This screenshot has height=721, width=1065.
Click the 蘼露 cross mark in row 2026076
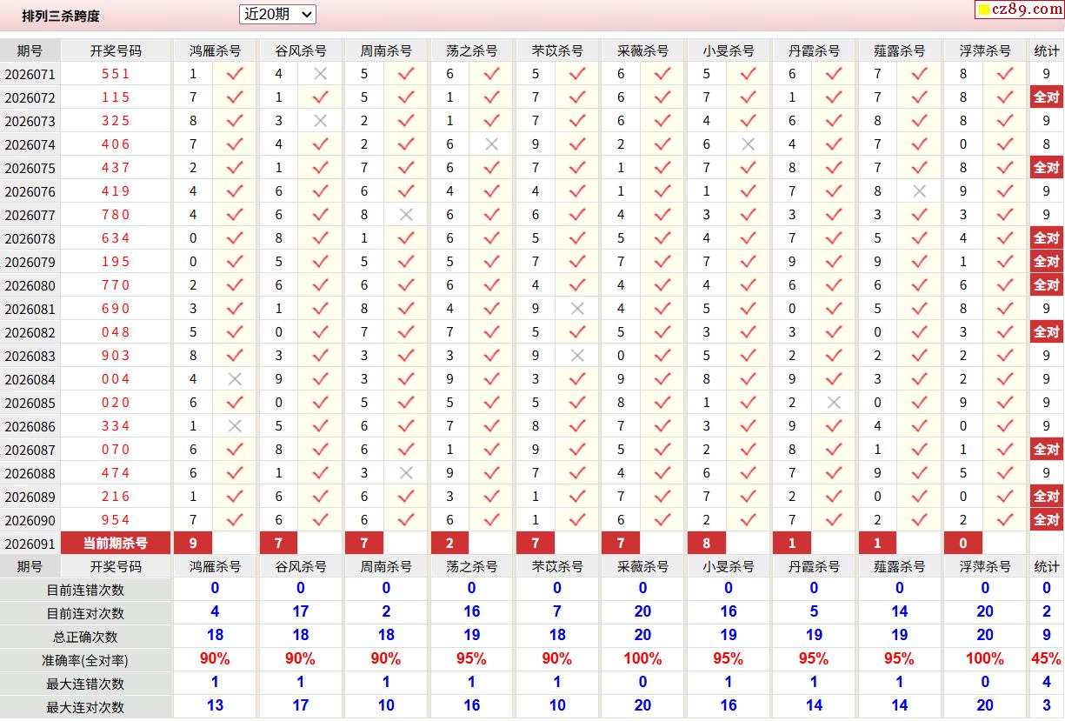point(919,191)
